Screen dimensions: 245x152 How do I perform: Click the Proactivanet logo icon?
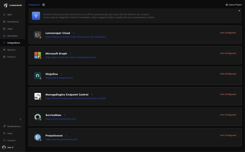(x=38, y=137)
